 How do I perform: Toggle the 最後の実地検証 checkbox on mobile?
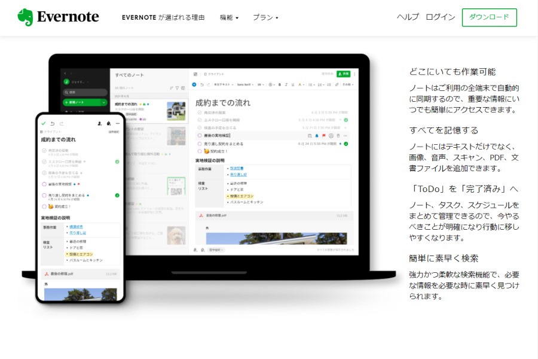44,184
